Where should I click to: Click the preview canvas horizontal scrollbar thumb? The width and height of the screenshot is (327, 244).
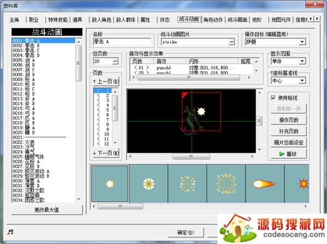pos(191,156)
